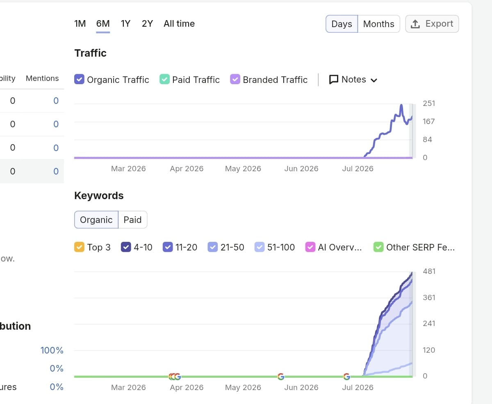Click the Google update marker near Jun 2026

(x=281, y=376)
